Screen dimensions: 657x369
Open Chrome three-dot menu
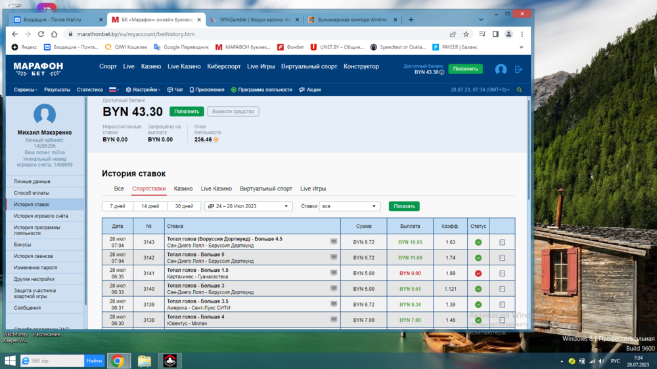(x=522, y=34)
